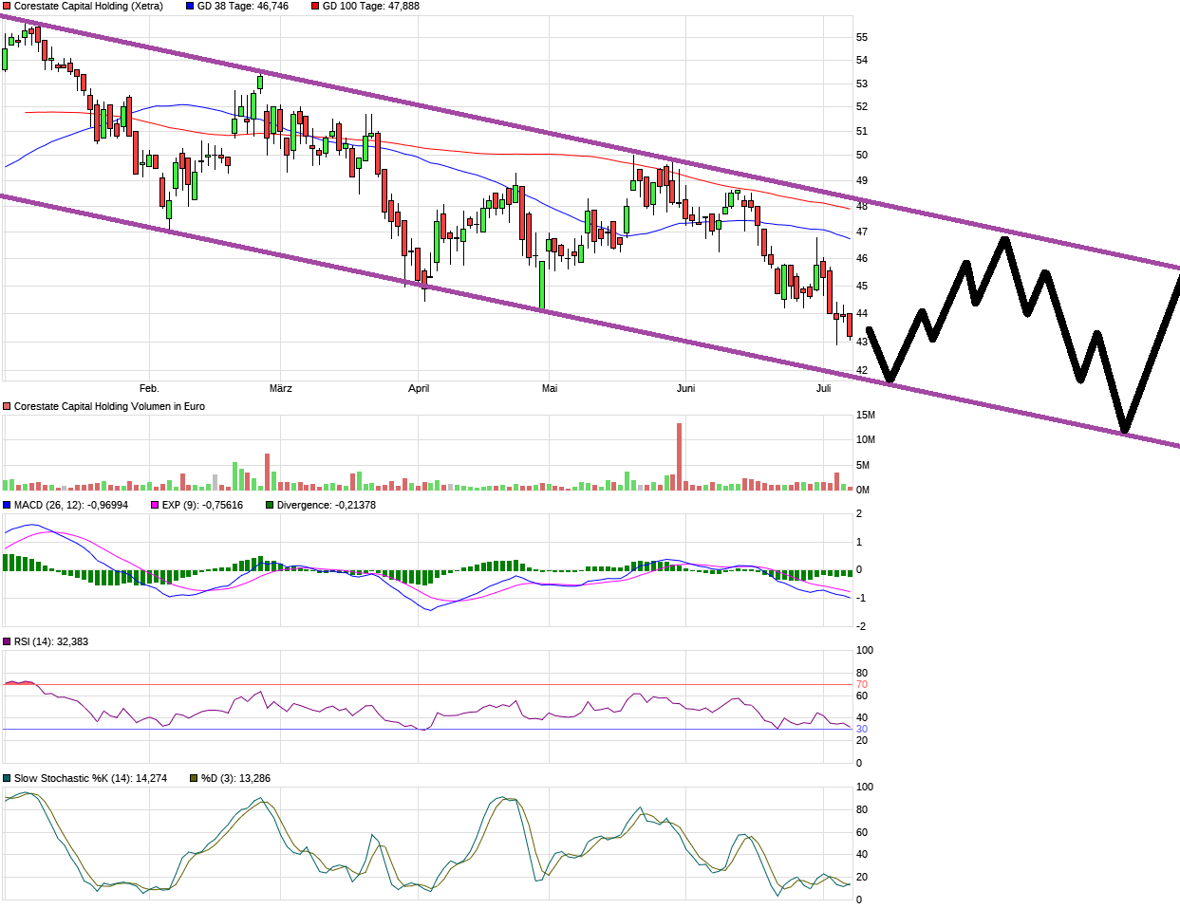
Task: Click the red Corestate Capital Holding legend swatch
Action: [7, 6]
